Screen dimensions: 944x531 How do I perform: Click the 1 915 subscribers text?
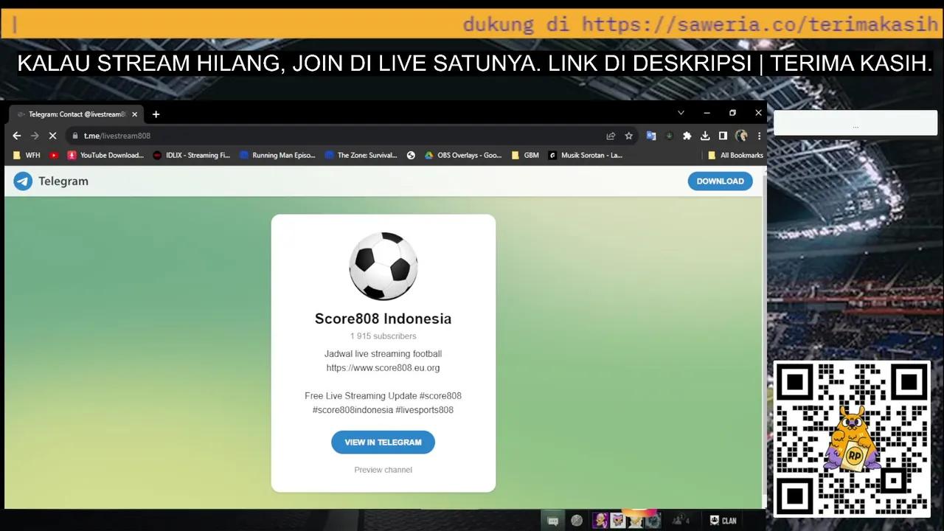coord(383,336)
